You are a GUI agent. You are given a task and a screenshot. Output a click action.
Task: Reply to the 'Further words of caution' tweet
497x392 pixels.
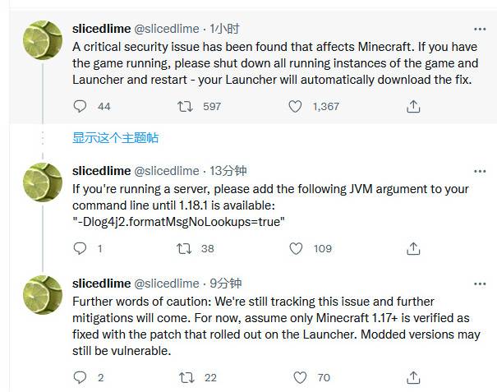pyautogui.click(x=80, y=377)
